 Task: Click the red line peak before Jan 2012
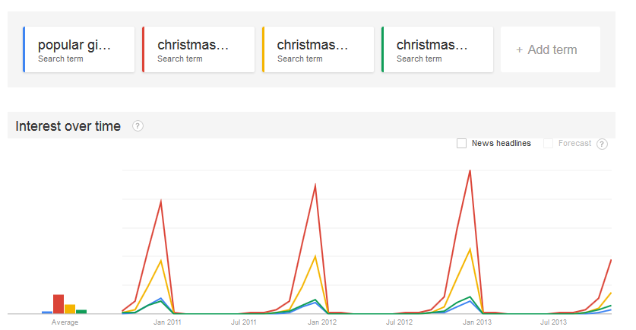coord(315,186)
